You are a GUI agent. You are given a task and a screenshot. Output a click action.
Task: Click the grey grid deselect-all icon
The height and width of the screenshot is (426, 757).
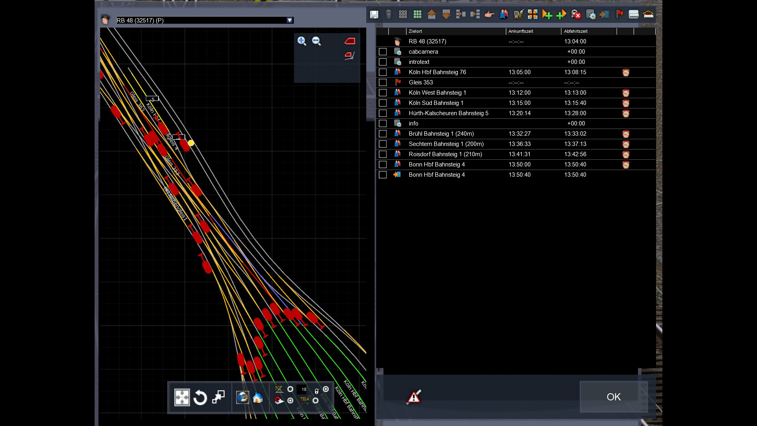(403, 15)
